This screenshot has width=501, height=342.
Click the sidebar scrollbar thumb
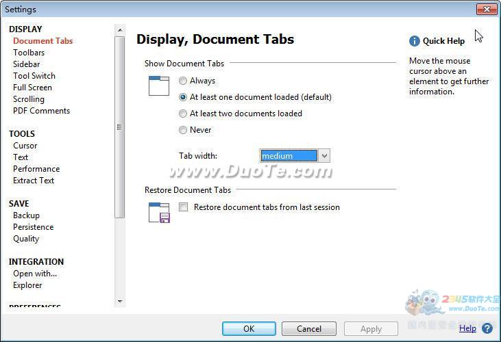pyautogui.click(x=120, y=127)
